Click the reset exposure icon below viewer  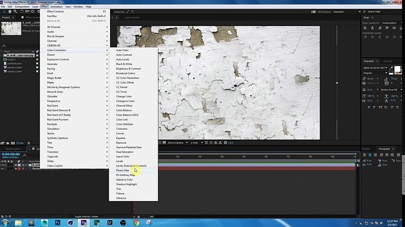(x=225, y=143)
